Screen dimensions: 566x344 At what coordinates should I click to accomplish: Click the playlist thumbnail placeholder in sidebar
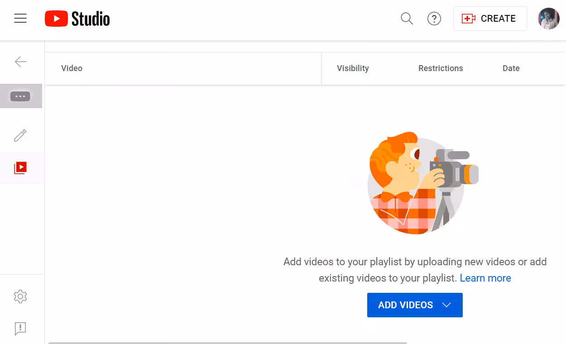coord(21,96)
